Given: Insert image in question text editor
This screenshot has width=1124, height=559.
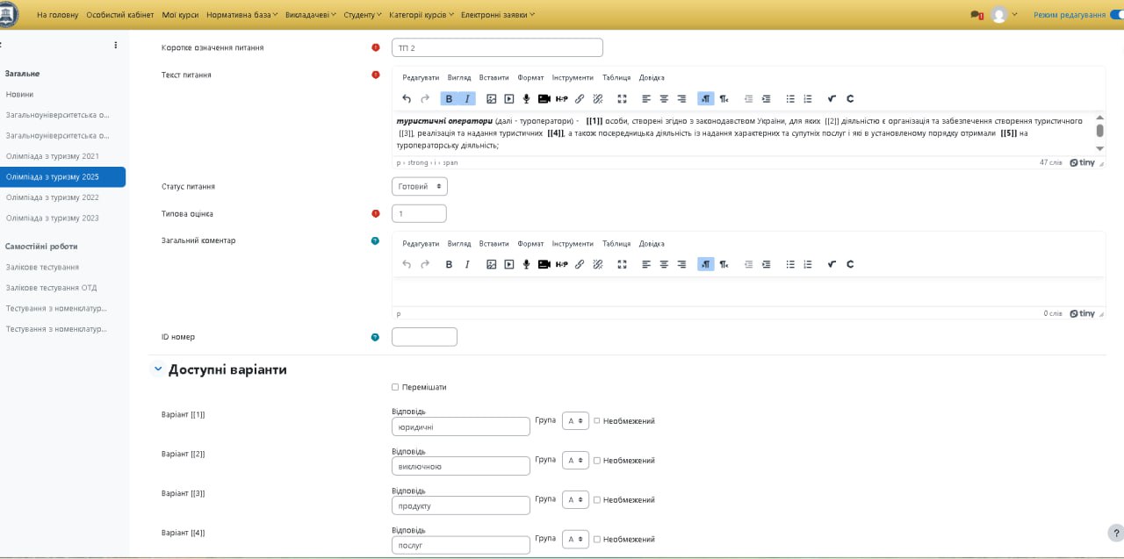Looking at the screenshot, I should pyautogui.click(x=491, y=99).
